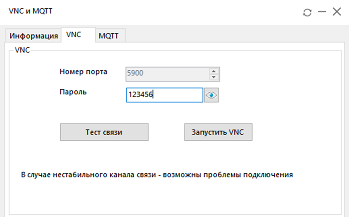Image resolution: width=349 pixels, height=217 pixels.
Task: Click the Номер порта field showing 5900
Action: [173, 74]
